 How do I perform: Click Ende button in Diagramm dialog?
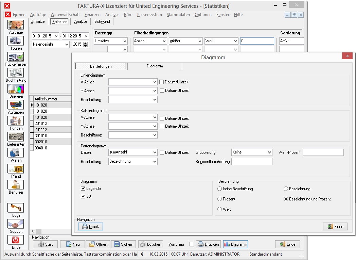coord(335,227)
